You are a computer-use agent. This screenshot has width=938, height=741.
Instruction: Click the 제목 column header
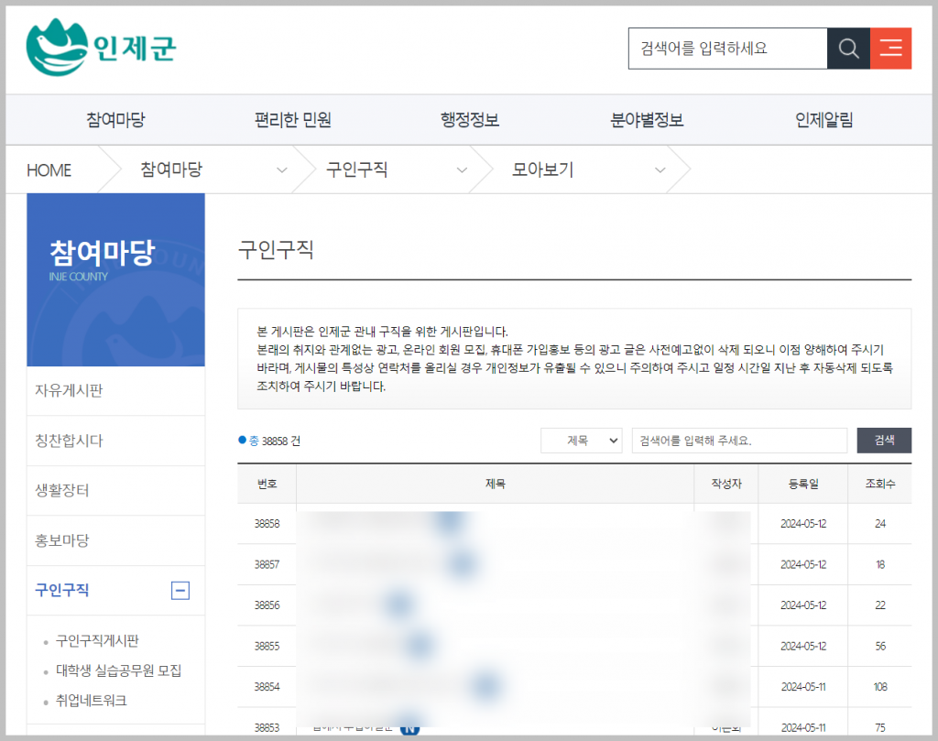(496, 484)
